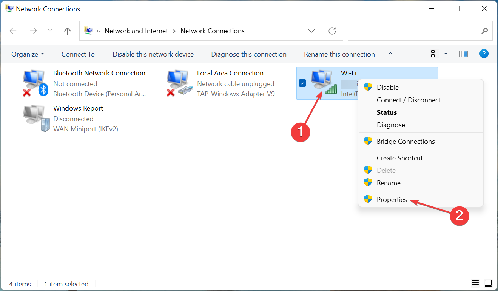Click the Windows Report VPN connection icon

36,119
